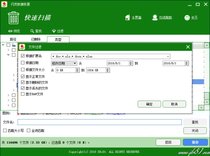Toggle 显示删除的文件 checkbox
This screenshot has height=156, width=210.
pos(23,82)
